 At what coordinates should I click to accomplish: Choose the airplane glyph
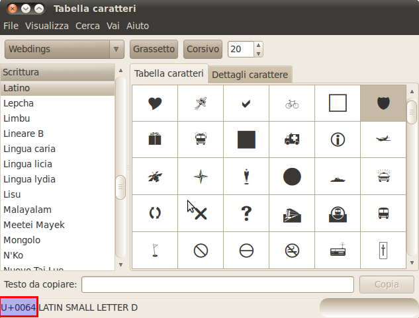coord(383,139)
